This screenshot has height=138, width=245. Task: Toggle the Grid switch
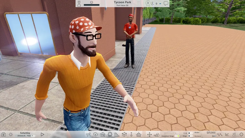(190, 133)
